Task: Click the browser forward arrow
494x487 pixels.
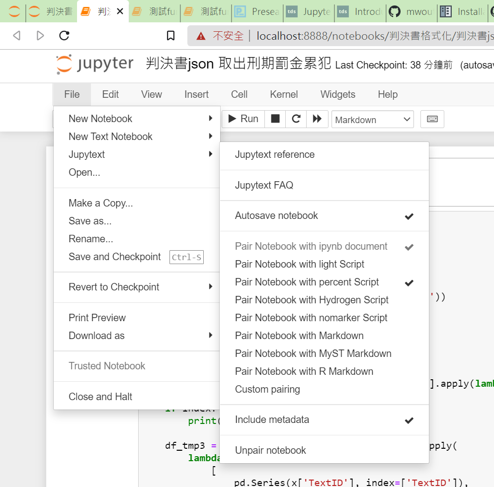Action: click(x=40, y=35)
